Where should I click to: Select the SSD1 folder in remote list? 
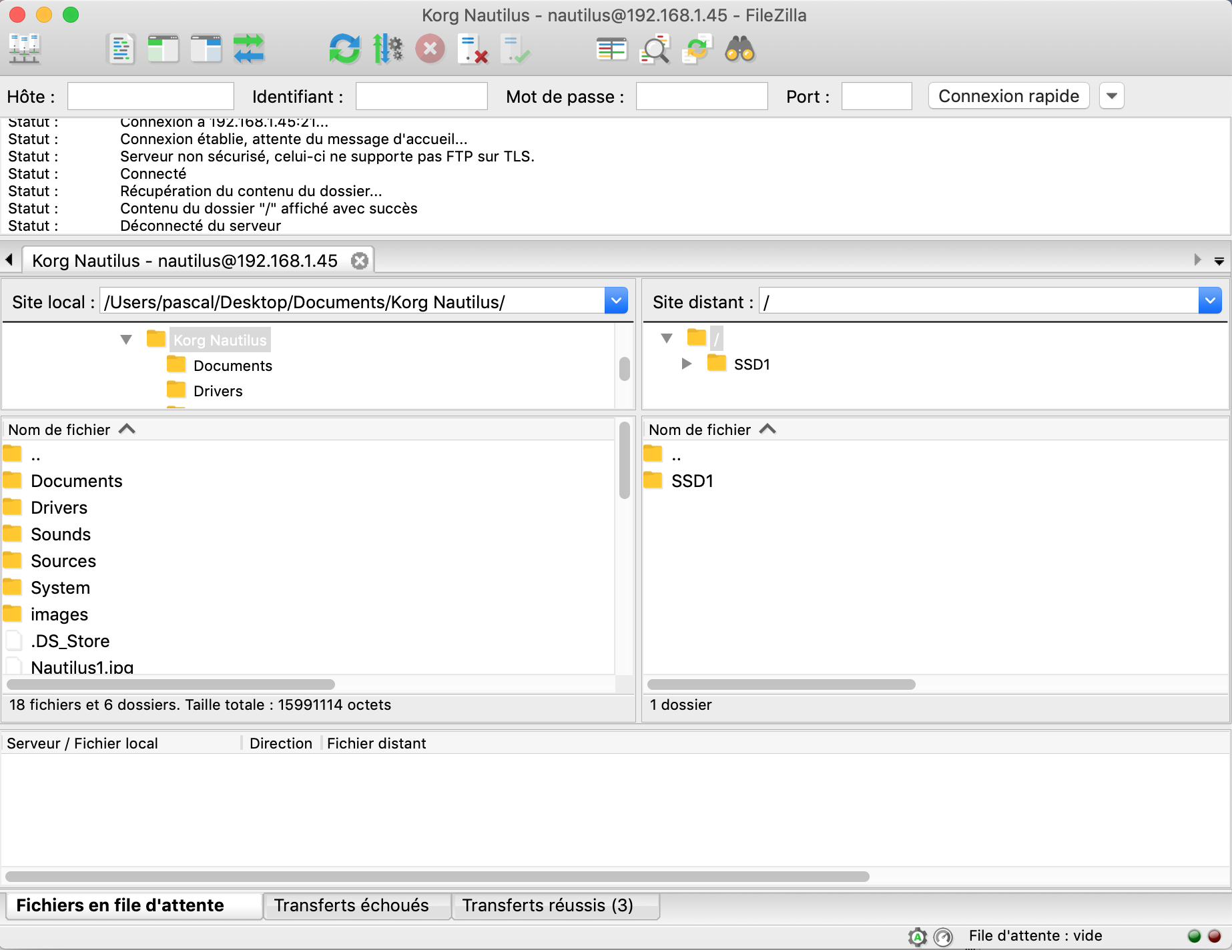pyautogui.click(x=934, y=481)
